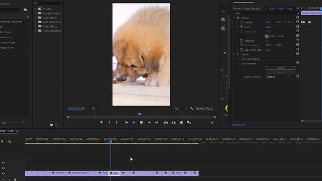Reset the Rotation parameter
The image size is (322, 181).
pos(297,40)
